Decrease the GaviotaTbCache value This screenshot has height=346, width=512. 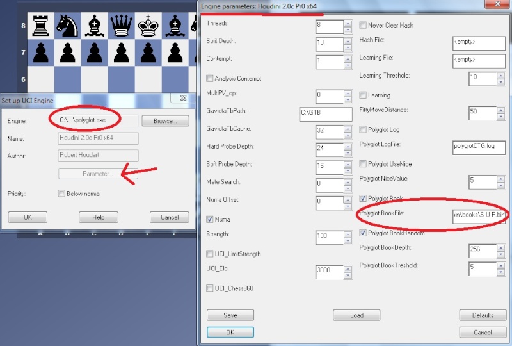348,135
